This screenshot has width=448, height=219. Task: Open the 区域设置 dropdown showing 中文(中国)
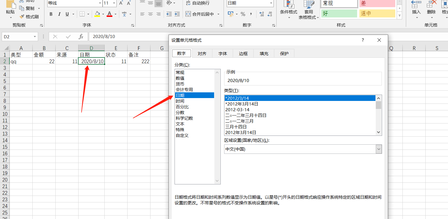point(379,149)
